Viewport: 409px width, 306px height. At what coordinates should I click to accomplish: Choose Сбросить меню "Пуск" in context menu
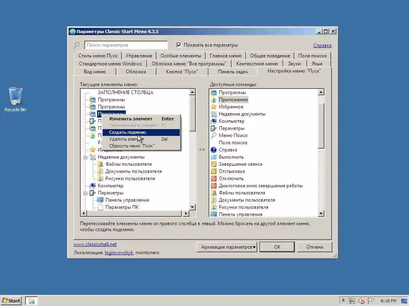pyautogui.click(x=141, y=146)
